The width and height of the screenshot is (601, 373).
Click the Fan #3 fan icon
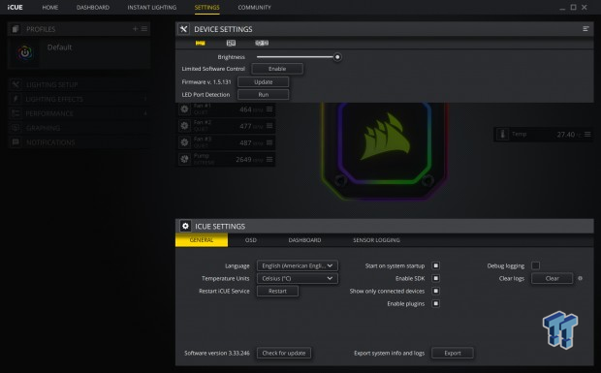[x=184, y=142]
